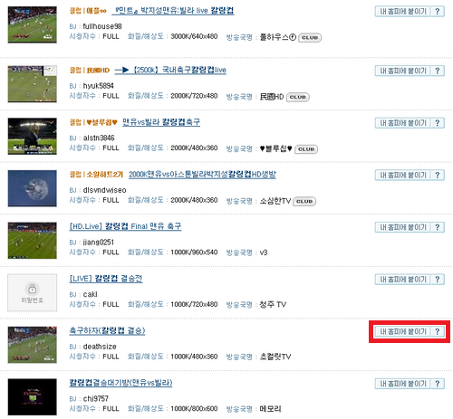Open the help icon in dlsvndwjseo's row
The height and width of the screenshot is (419, 453).
(x=438, y=176)
